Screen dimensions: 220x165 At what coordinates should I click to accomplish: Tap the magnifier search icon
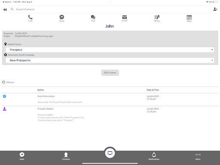(12, 9)
